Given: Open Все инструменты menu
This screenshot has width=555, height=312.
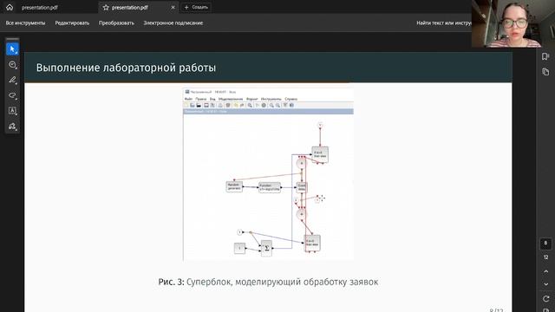Looking at the screenshot, I should coord(25,23).
